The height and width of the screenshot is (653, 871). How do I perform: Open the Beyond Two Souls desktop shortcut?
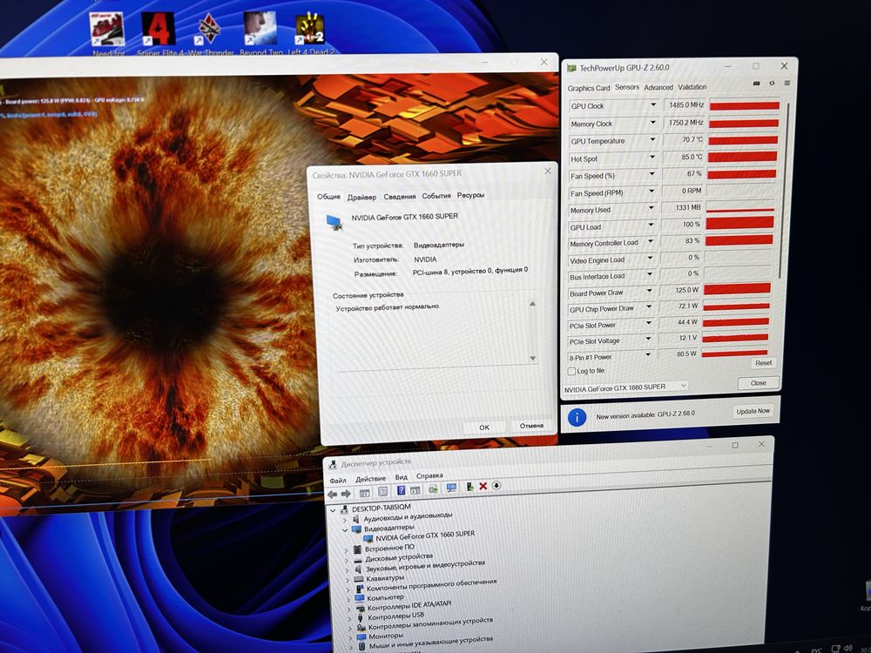coord(260,33)
